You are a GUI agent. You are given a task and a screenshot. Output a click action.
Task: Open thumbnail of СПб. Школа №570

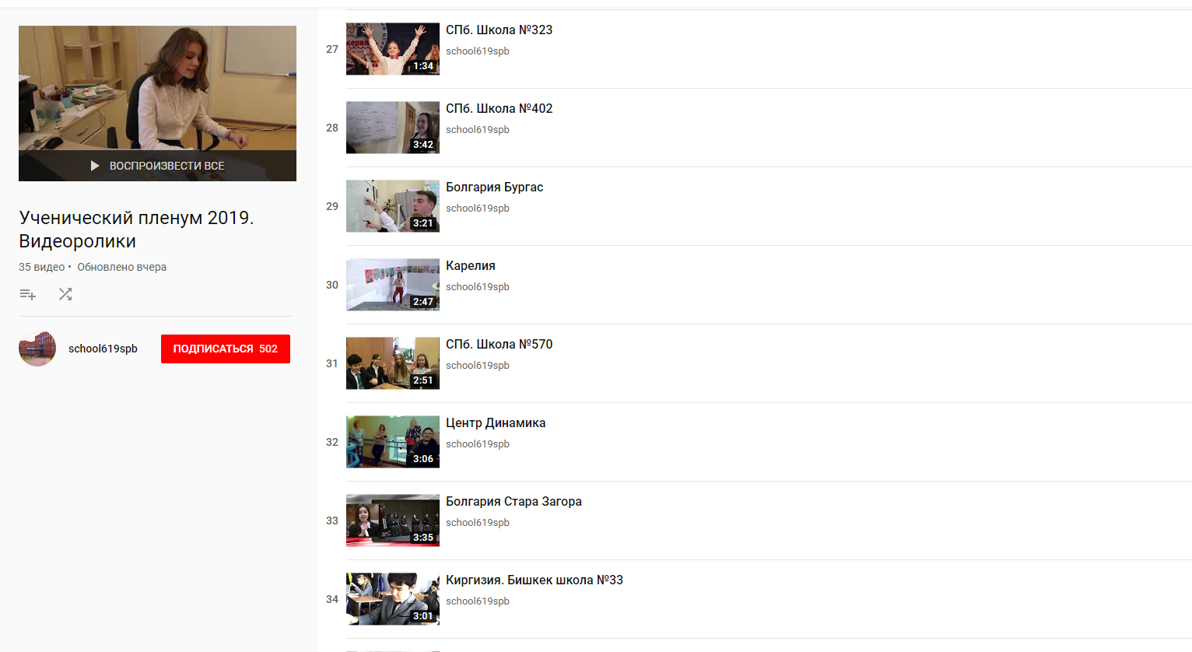coord(393,363)
